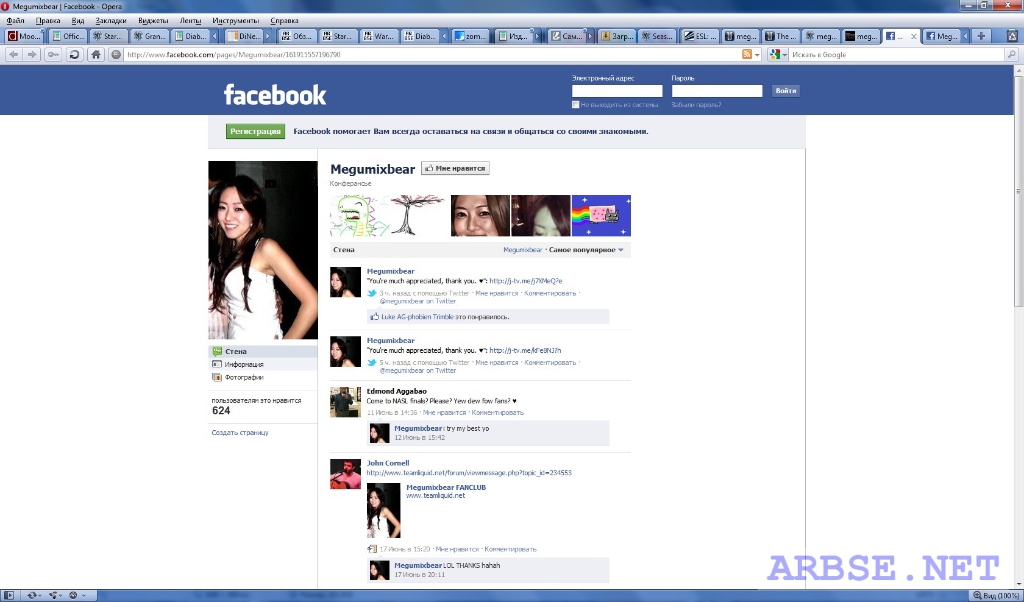Image resolution: width=1024 pixels, height=602 pixels.
Task: Close the active Facebook tab with X
Action: 914,37
